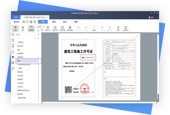
Task: Switch to the 开始 ribbon tab
Action: coord(43,22)
